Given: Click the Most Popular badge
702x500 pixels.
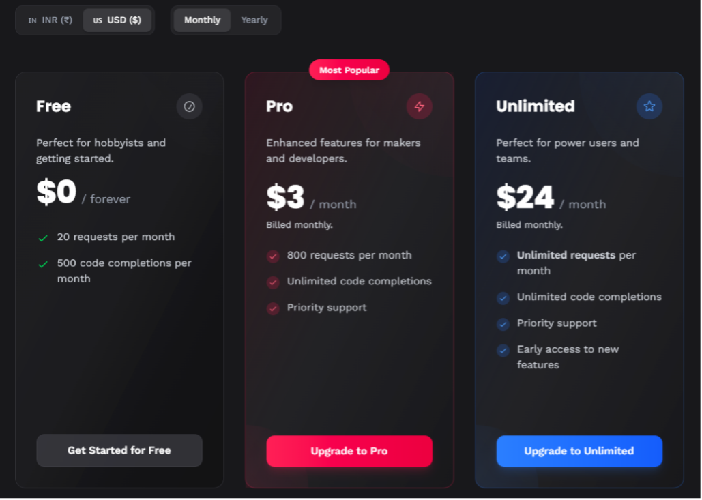Looking at the screenshot, I should (349, 70).
